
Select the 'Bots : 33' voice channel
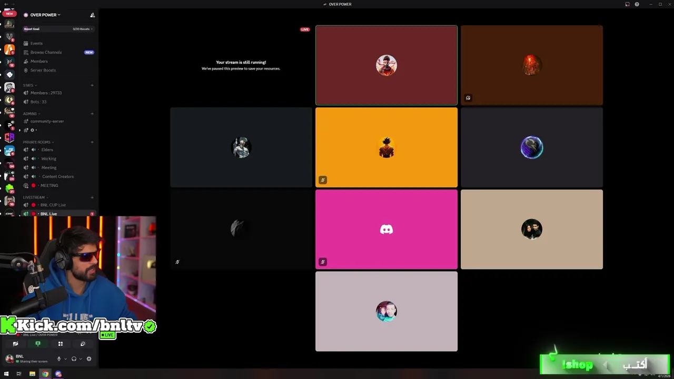pyautogui.click(x=58, y=102)
